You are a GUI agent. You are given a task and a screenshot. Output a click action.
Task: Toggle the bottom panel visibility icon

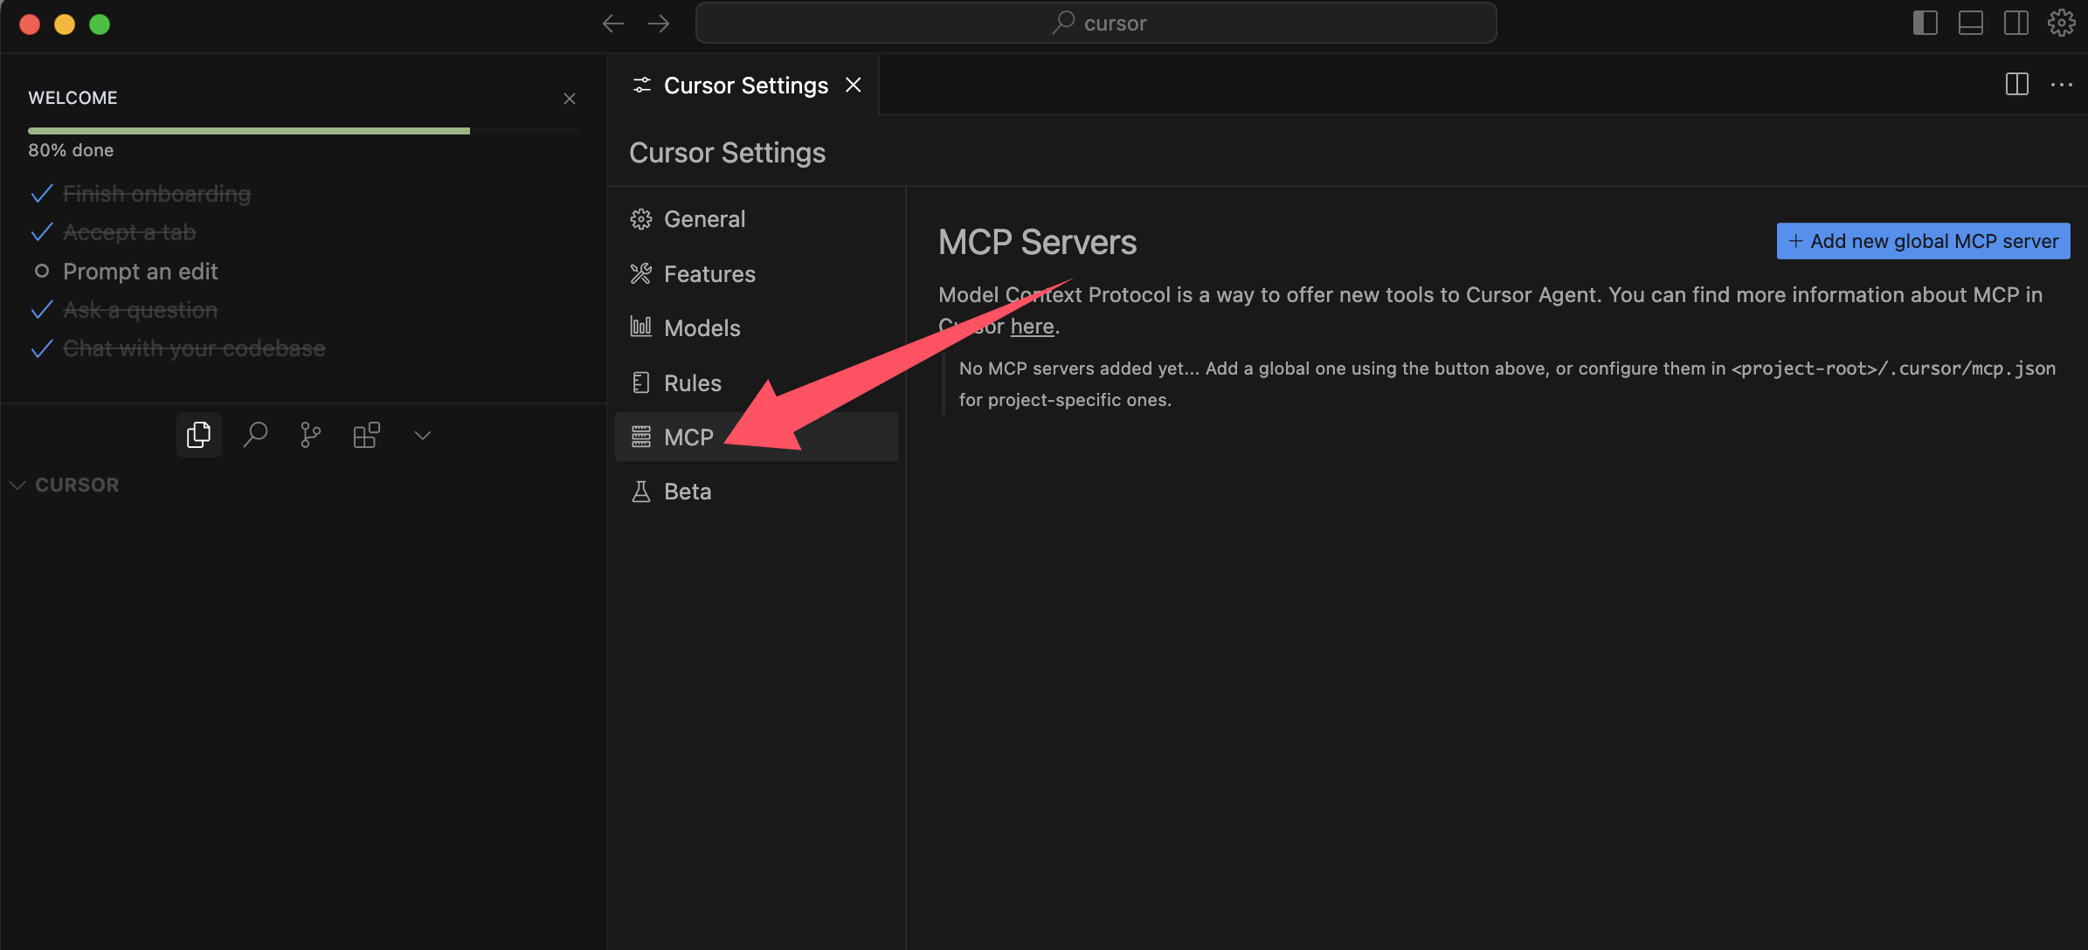(x=1970, y=23)
